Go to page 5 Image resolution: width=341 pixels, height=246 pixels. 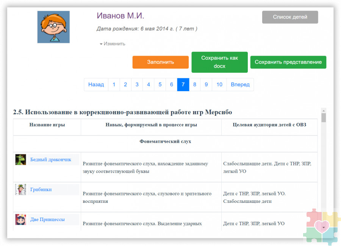coord(160,84)
